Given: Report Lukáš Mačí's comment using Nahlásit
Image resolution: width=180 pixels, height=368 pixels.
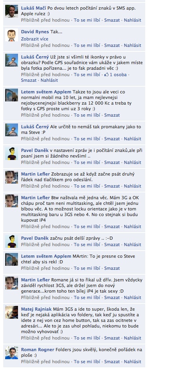Looking at the screenshot, I should coord(132,20).
